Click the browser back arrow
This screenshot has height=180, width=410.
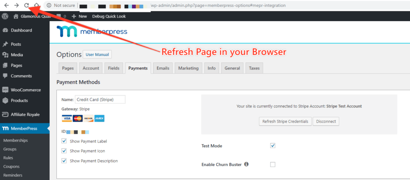[6, 5]
